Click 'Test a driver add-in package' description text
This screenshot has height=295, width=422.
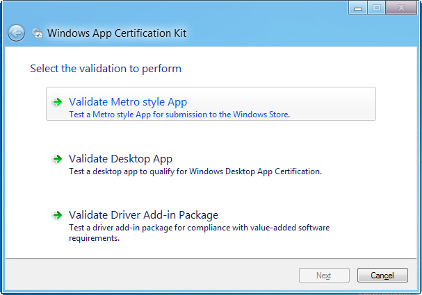[199, 233]
